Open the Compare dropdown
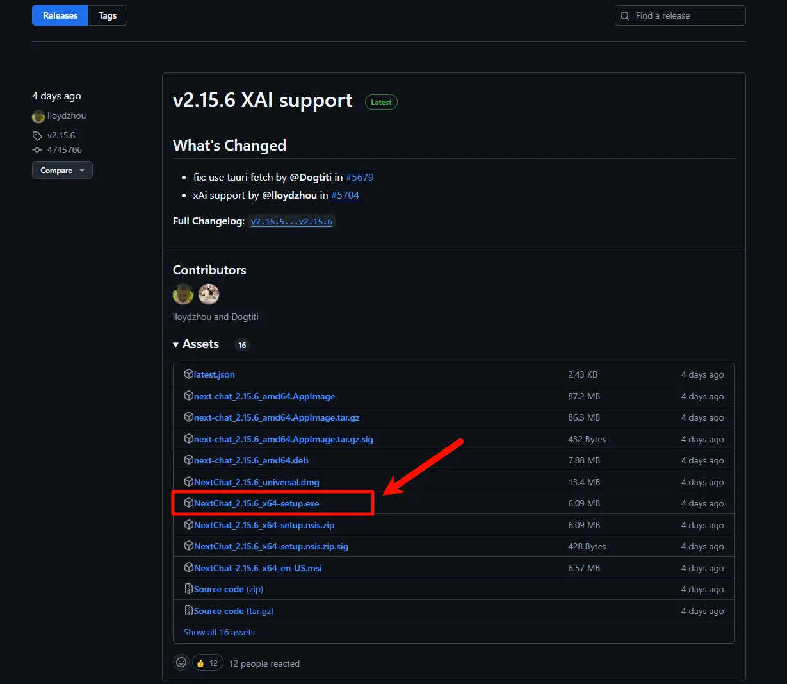787x684 pixels. click(x=62, y=171)
